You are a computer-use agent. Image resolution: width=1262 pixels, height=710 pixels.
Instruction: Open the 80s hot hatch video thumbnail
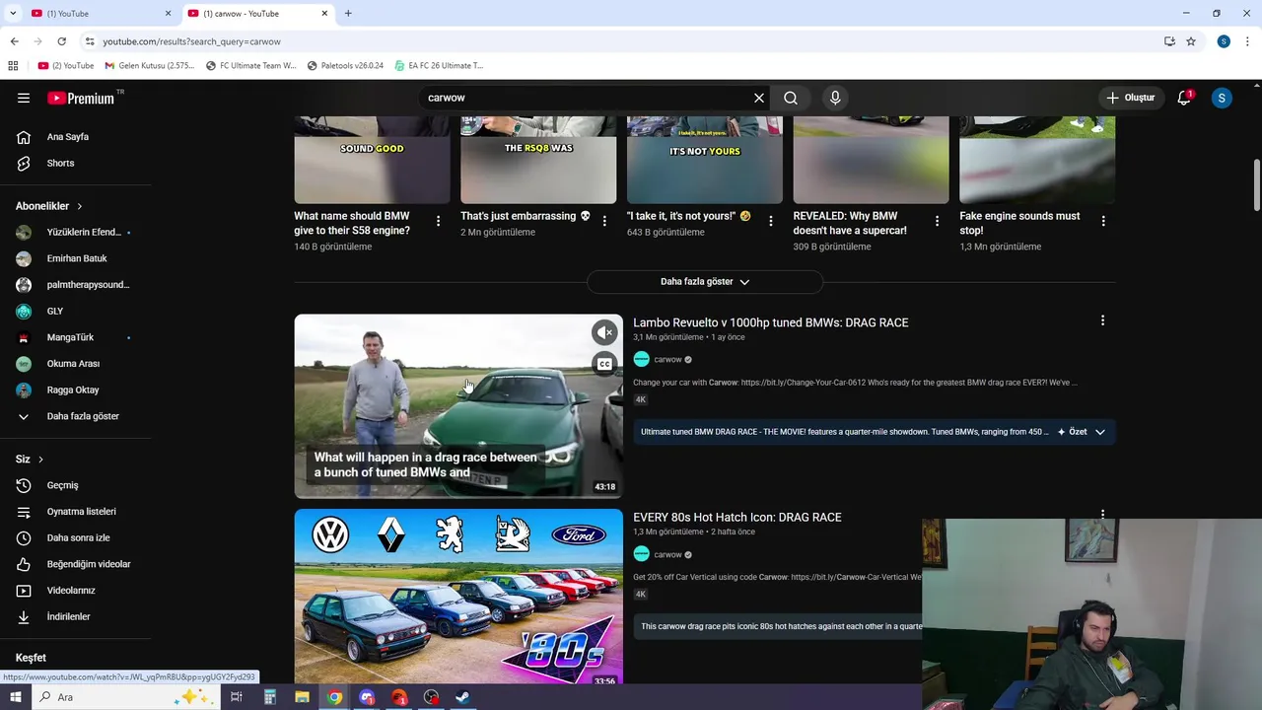tap(458, 598)
